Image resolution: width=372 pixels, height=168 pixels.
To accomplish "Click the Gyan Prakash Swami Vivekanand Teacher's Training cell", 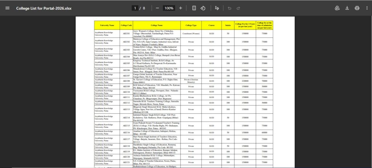I will tap(157, 126).
